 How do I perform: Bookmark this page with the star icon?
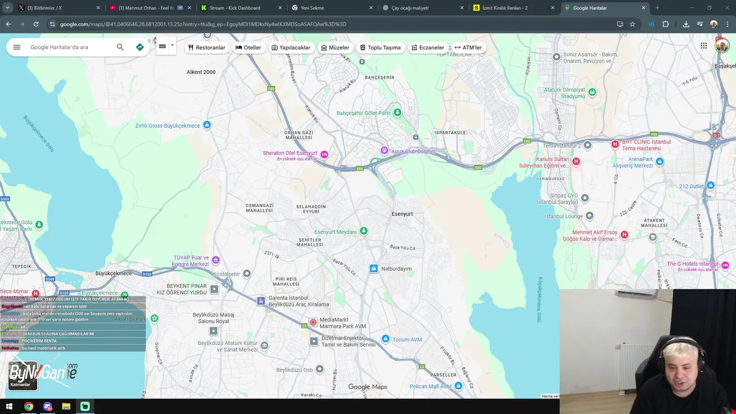click(x=632, y=24)
